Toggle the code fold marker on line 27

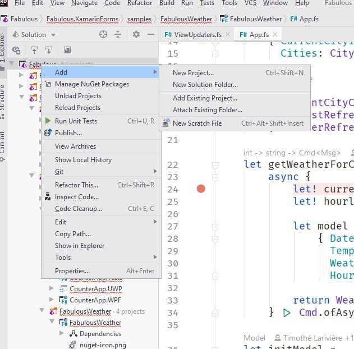click(215, 227)
